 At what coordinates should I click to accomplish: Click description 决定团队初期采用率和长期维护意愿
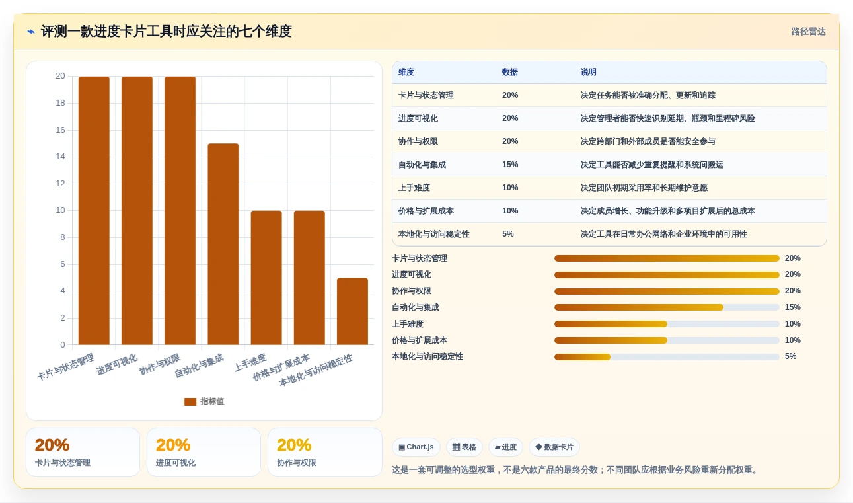(644, 188)
